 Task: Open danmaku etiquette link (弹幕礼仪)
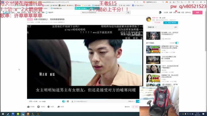click(x=131, y=101)
